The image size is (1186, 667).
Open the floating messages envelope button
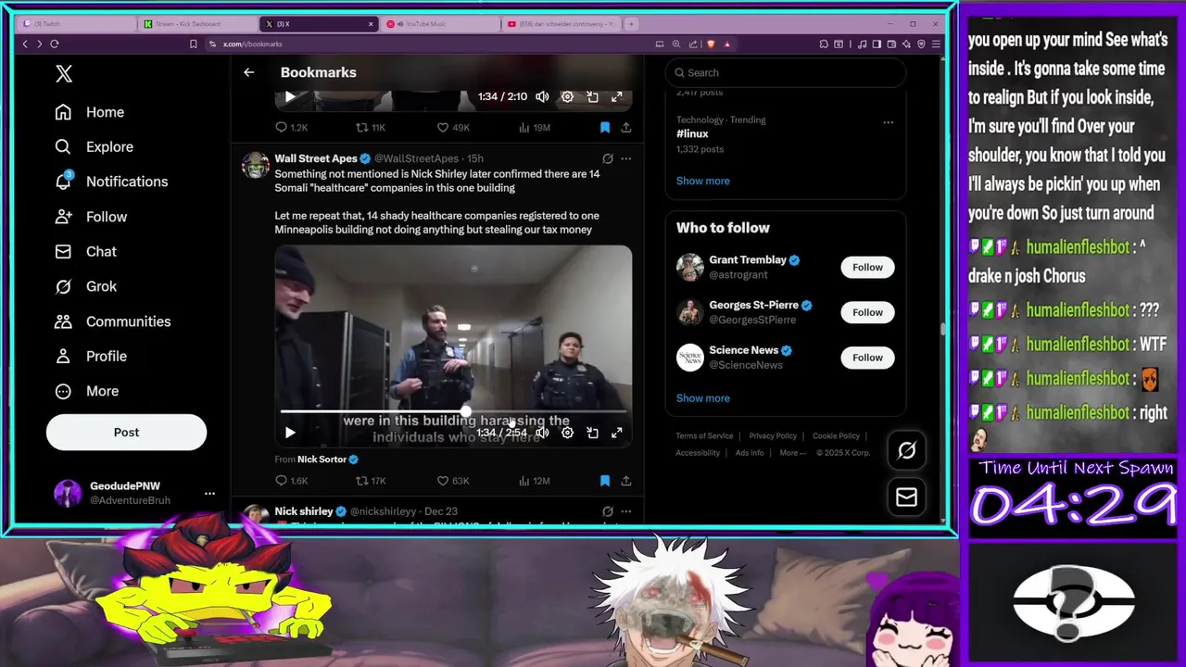906,497
